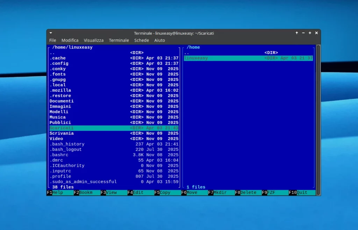Open the Aiuto help menu
Viewport: 358px width, 230px height.
159,40
